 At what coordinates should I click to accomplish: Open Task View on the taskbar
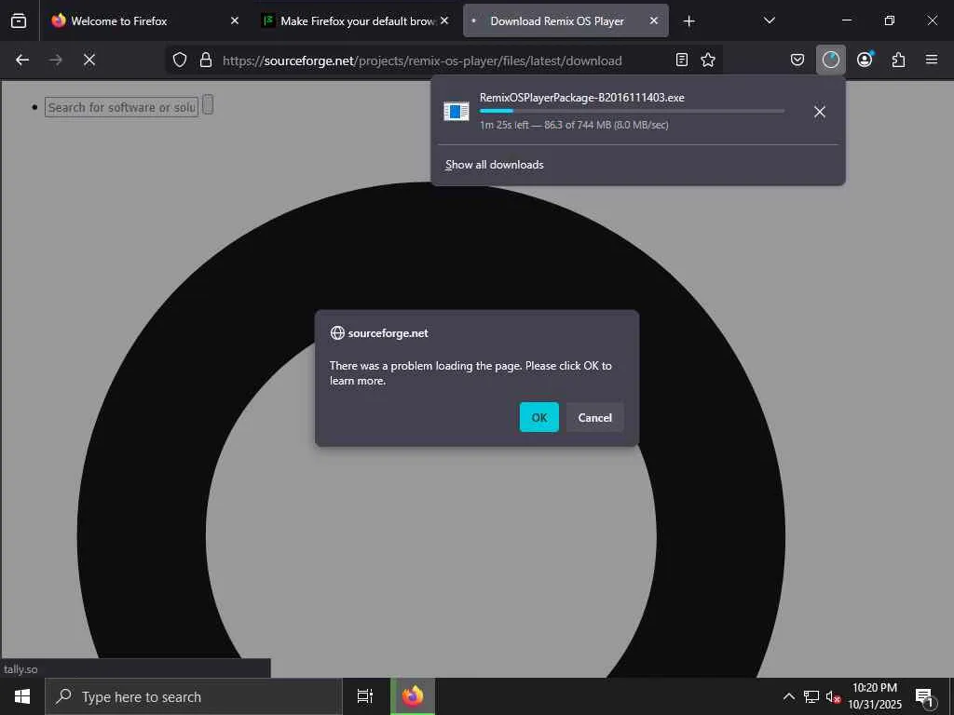365,696
